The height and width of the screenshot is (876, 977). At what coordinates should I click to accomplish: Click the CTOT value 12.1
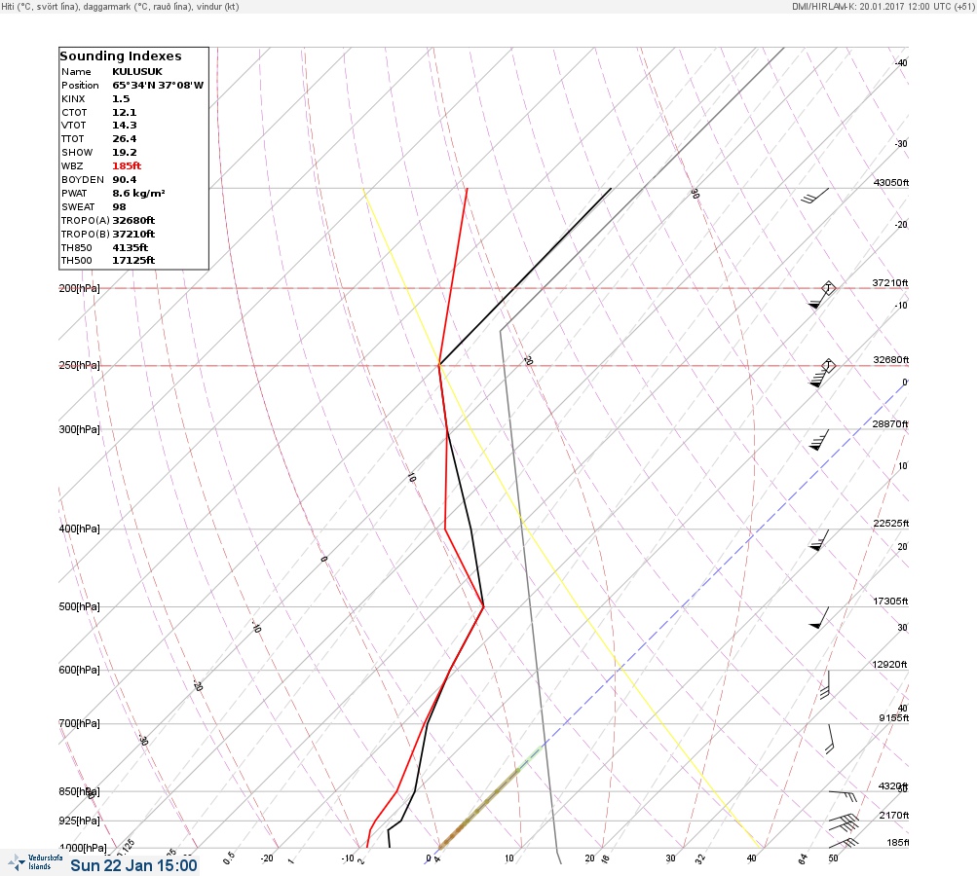[x=124, y=113]
